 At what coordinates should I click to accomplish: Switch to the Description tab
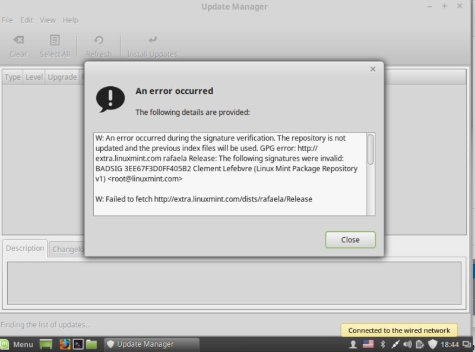click(x=25, y=249)
